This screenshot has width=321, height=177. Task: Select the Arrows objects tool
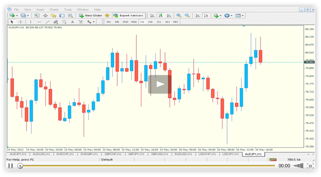(89, 22)
